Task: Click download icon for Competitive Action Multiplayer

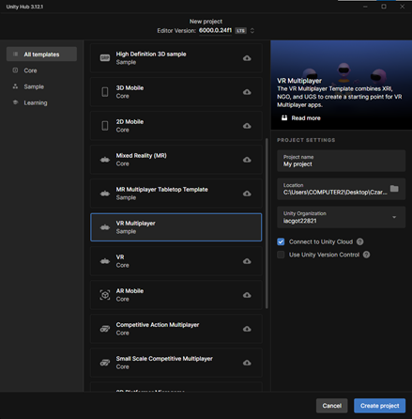Action: pos(247,329)
